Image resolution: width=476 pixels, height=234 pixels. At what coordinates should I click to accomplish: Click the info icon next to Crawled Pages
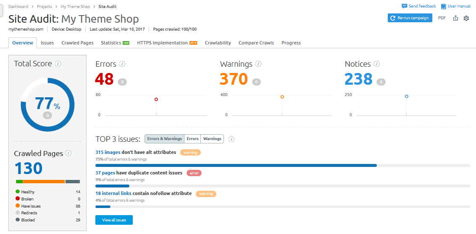click(x=68, y=153)
